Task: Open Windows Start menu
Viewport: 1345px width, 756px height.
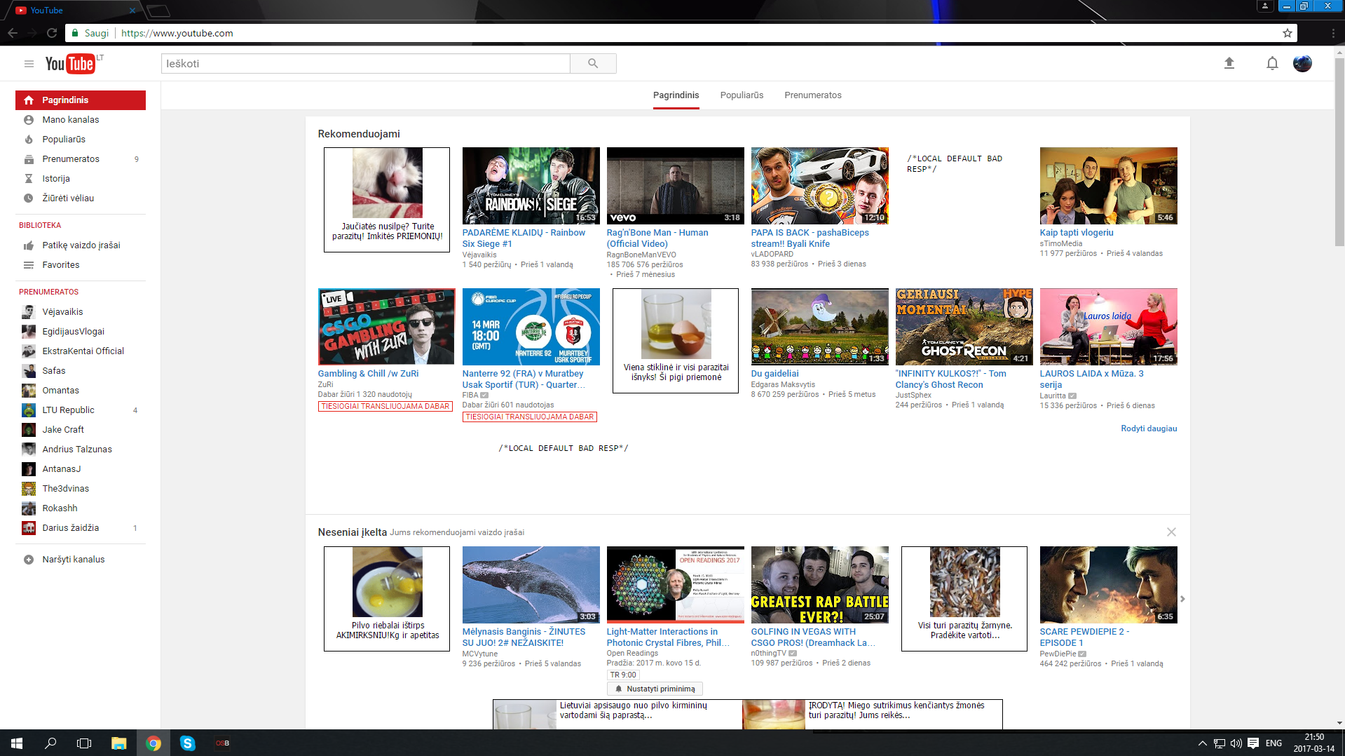Action: coord(17,743)
